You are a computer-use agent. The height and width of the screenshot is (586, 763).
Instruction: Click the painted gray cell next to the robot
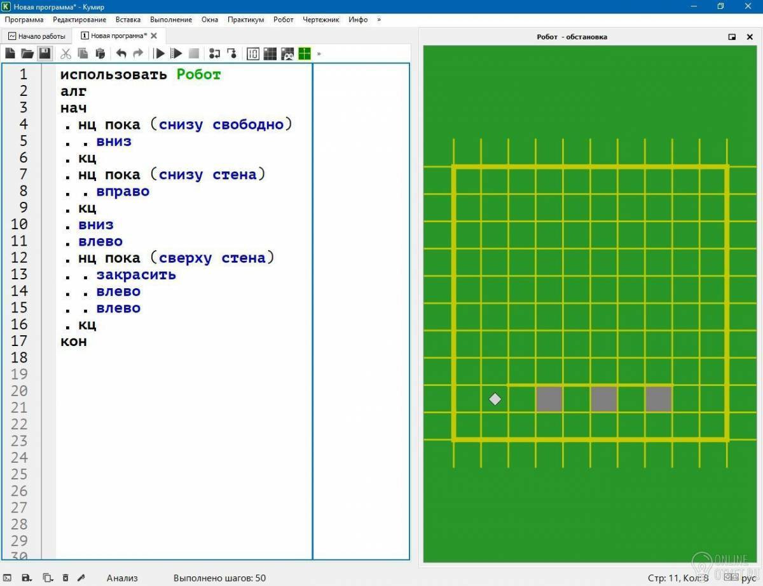tap(549, 399)
